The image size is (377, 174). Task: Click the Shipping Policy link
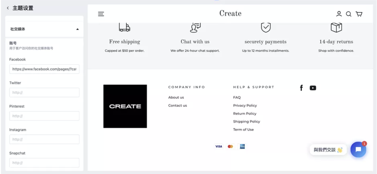(x=246, y=122)
